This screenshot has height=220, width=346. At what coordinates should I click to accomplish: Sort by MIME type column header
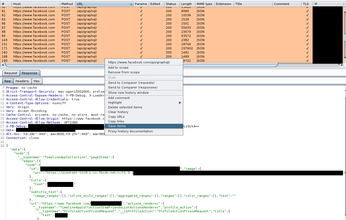(205, 4)
